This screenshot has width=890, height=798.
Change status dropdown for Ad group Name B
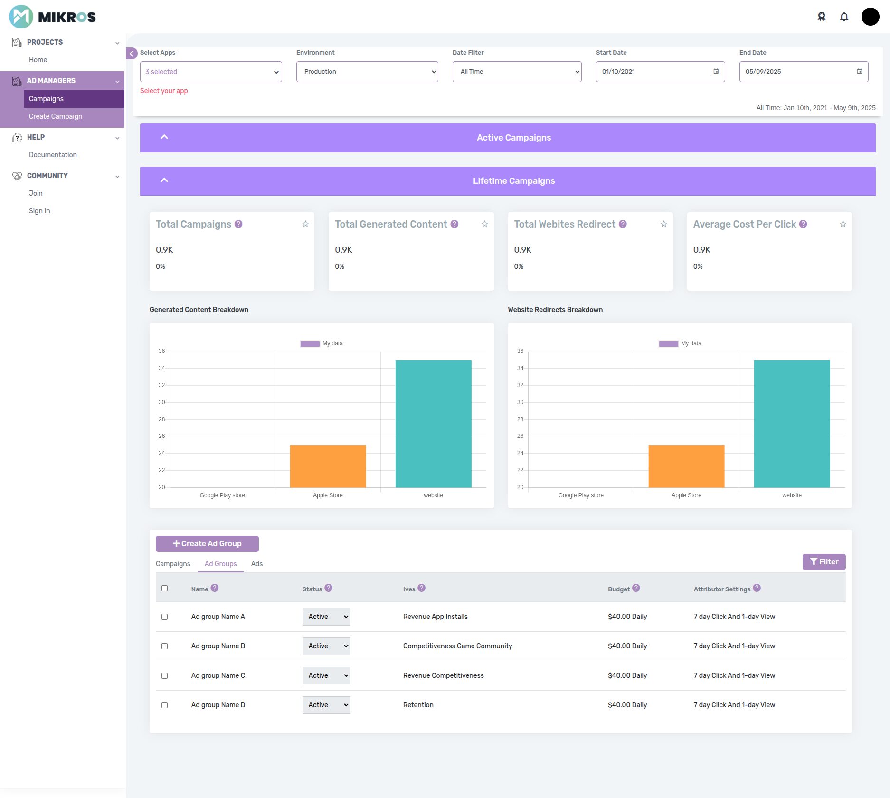tap(326, 646)
